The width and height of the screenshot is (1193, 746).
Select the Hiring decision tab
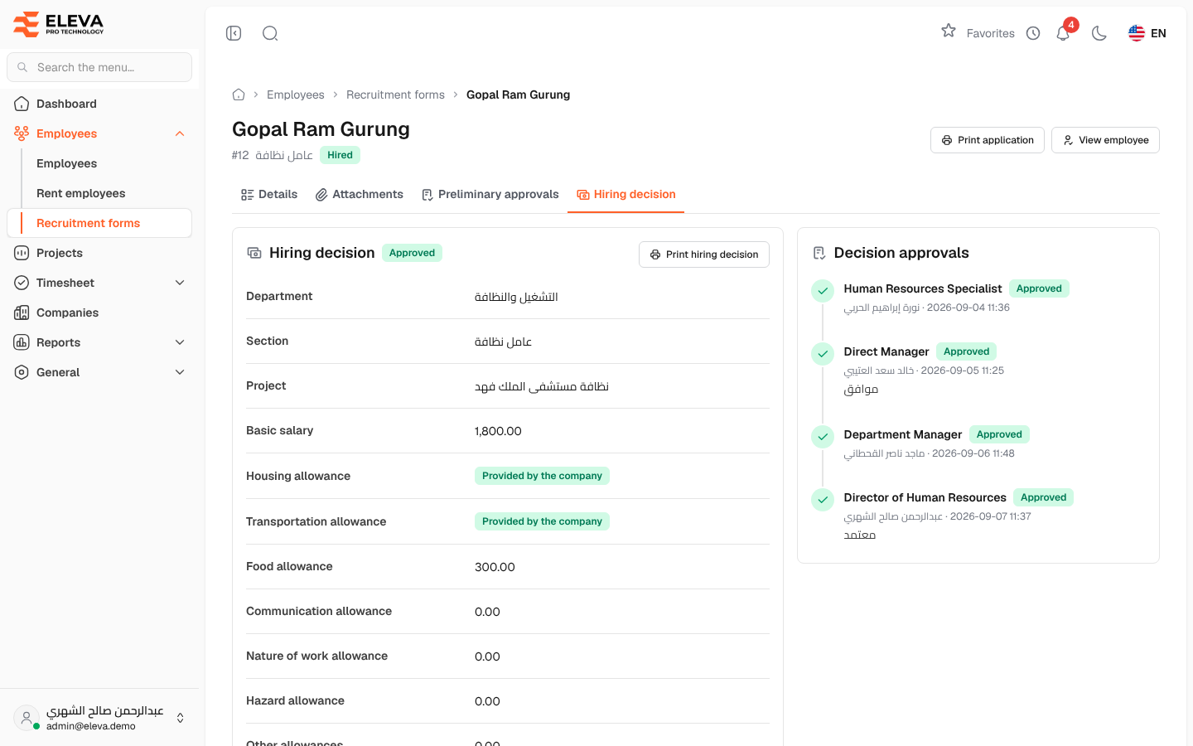click(626, 194)
